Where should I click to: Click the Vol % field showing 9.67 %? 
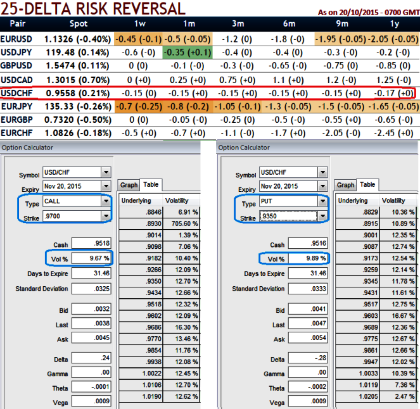(91, 258)
